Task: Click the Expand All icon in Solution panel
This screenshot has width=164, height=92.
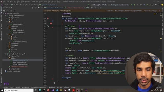Action: click(x=32, y=8)
